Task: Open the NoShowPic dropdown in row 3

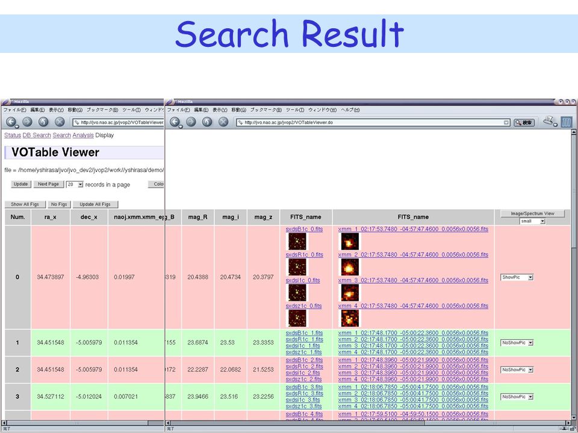Action: (517, 397)
